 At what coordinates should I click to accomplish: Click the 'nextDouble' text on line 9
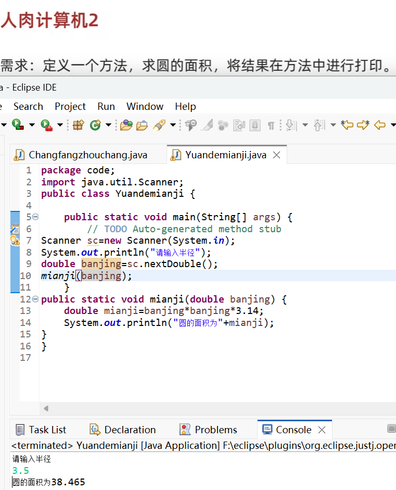(173, 264)
